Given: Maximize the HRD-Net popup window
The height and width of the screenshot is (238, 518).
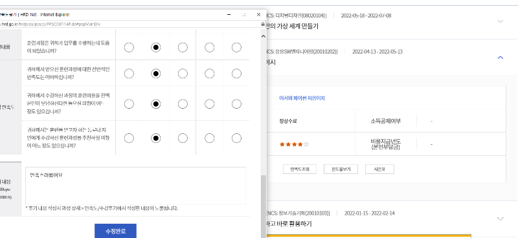Looking at the screenshot, I should (244, 15).
